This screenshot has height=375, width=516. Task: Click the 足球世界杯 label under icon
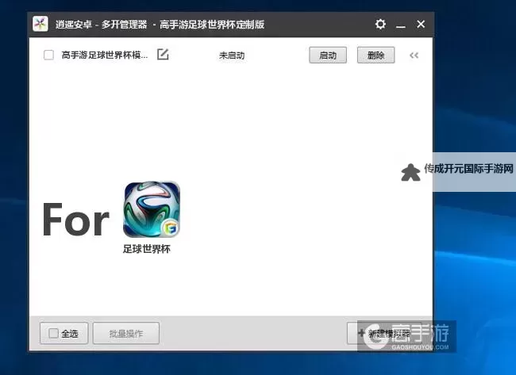pyautogui.click(x=146, y=249)
